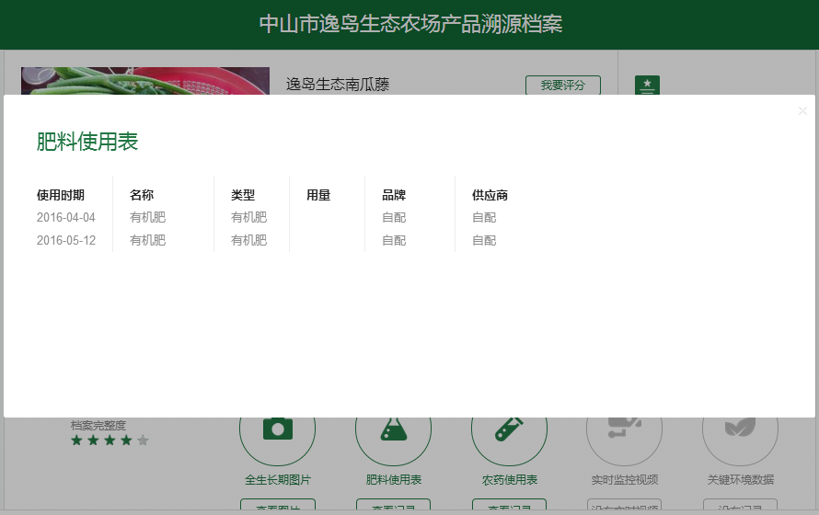Viewport: 819px width, 515px height.
Task: Click the flask icon for 肥料使用表
Action: 393,429
